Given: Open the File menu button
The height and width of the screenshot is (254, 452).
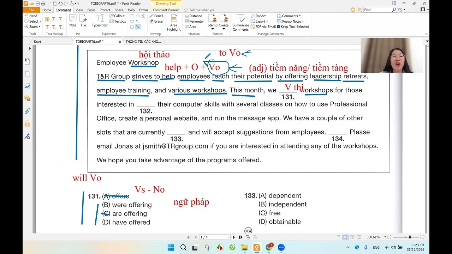Looking at the screenshot, I should [31, 10].
